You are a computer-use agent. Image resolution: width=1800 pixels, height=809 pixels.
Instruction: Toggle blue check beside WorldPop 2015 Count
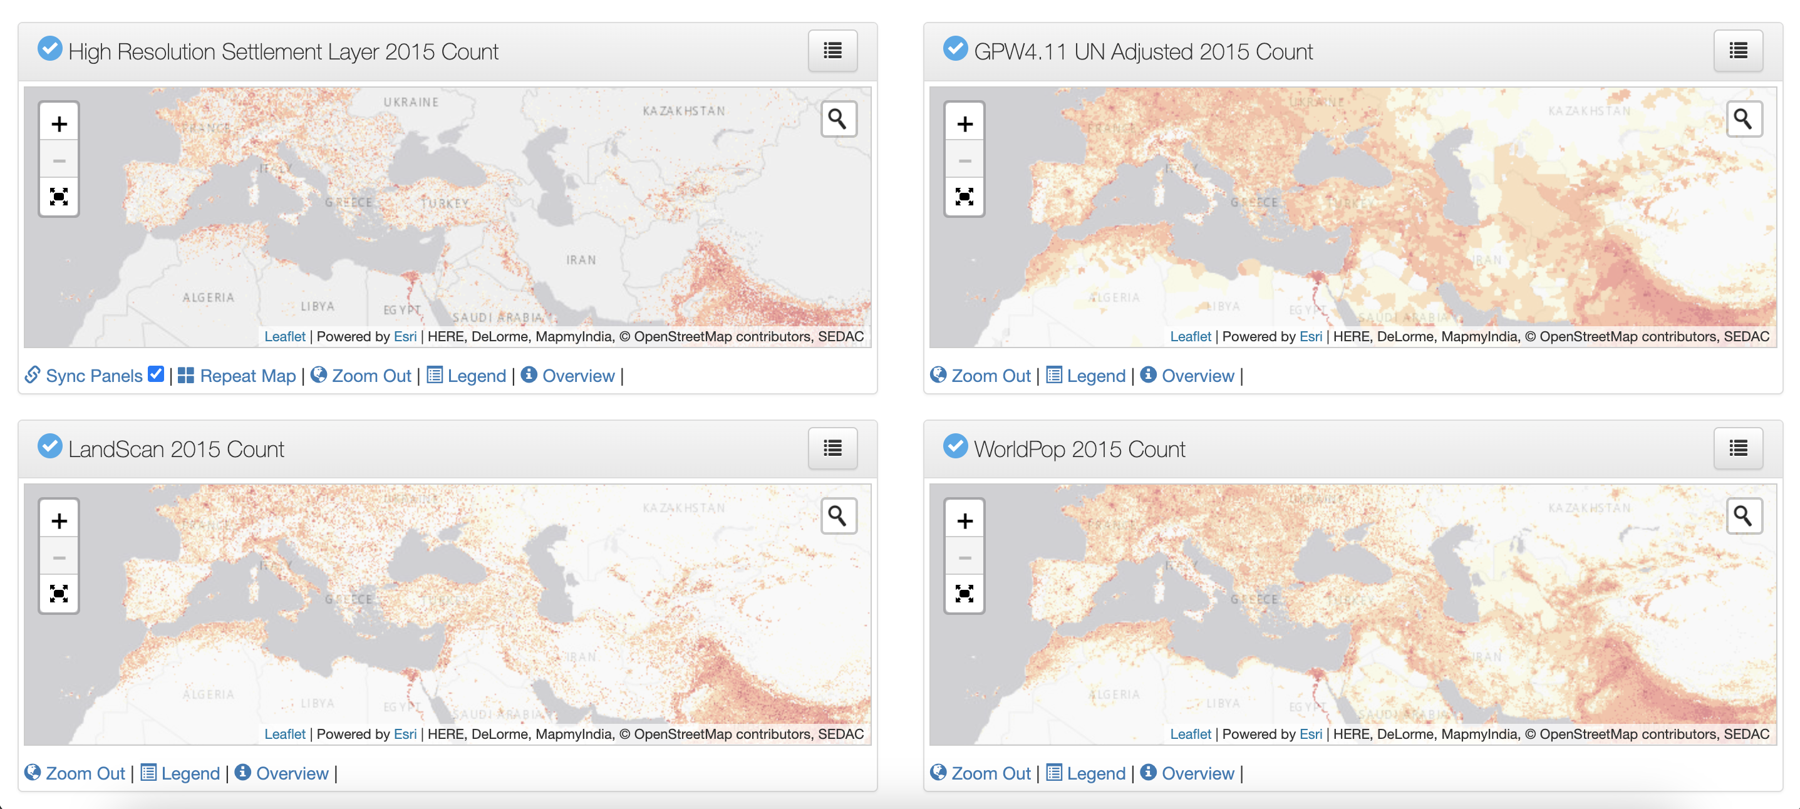(x=955, y=446)
